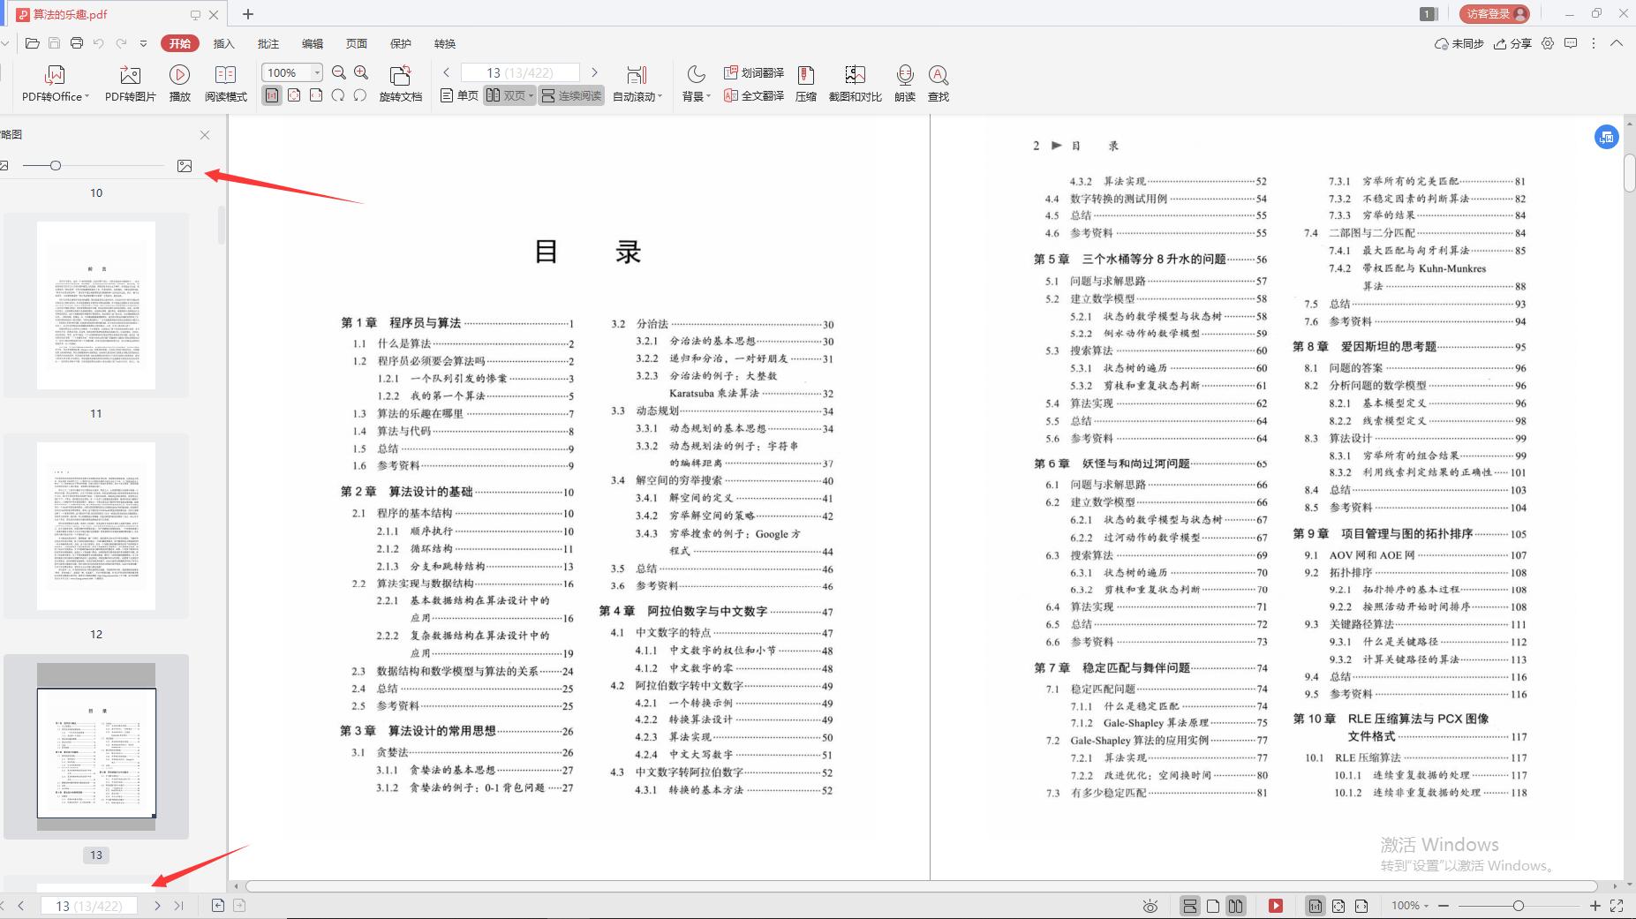Open the 查找 search tool
This screenshot has width=1636, height=919.
click(939, 84)
